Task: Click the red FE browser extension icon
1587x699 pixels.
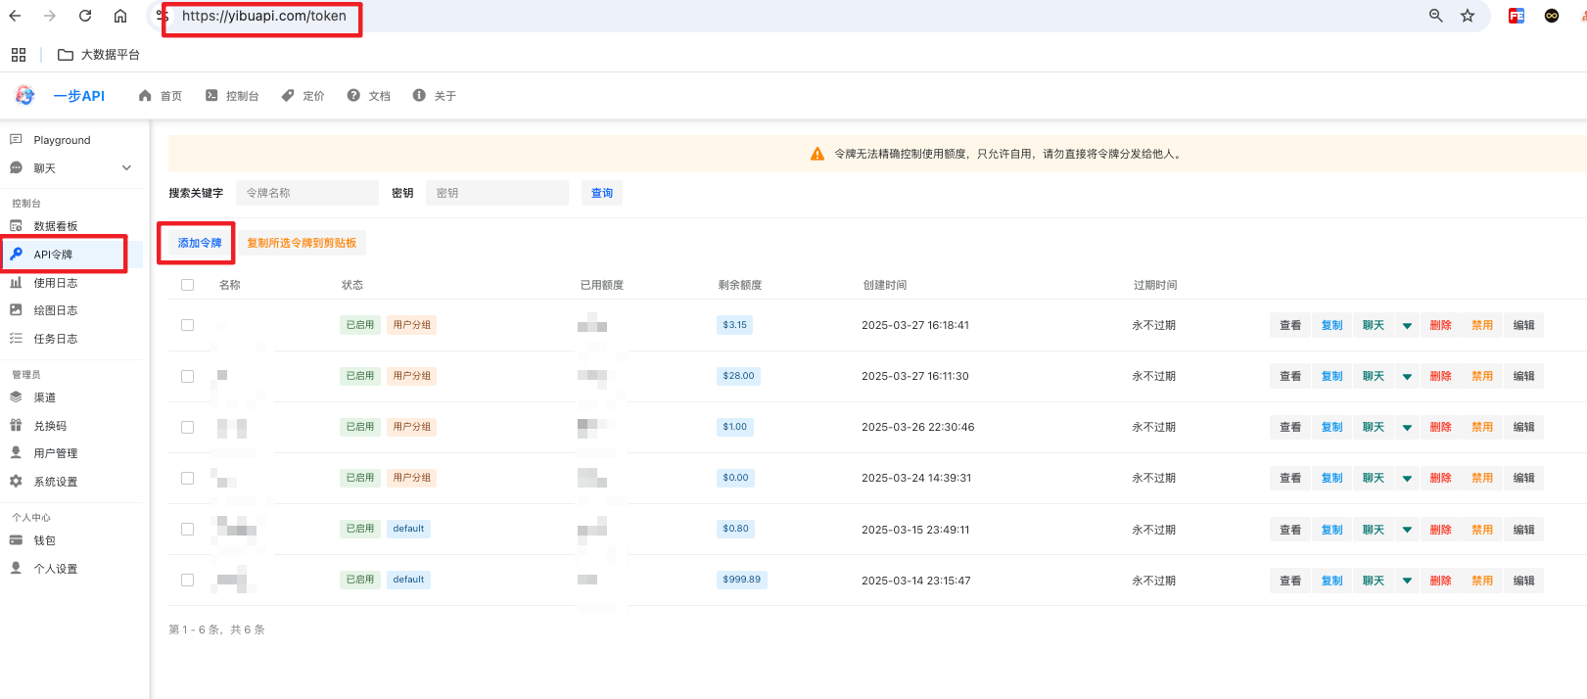Action: click(1517, 16)
